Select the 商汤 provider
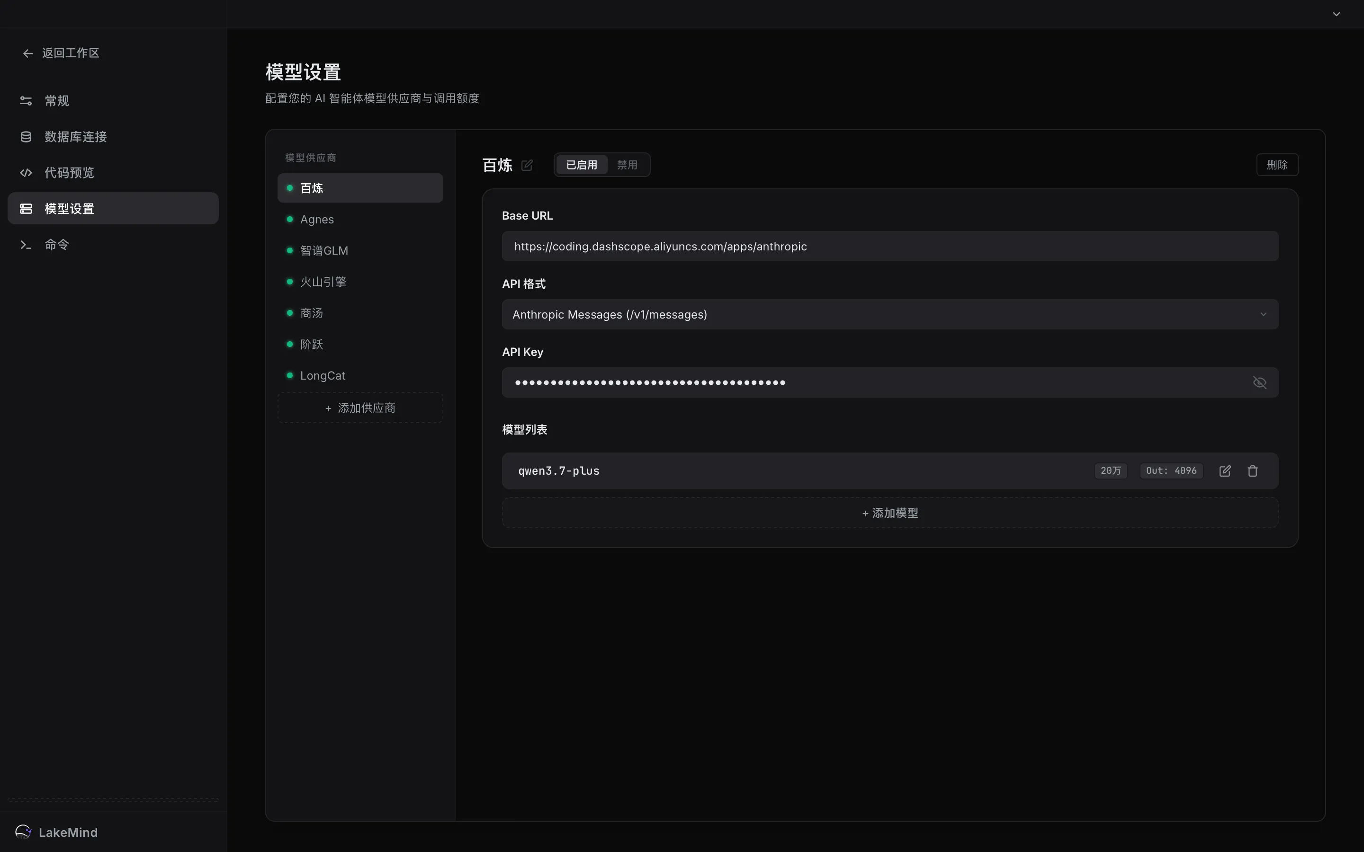Screen dimensions: 1364x852 pyautogui.click(x=360, y=313)
